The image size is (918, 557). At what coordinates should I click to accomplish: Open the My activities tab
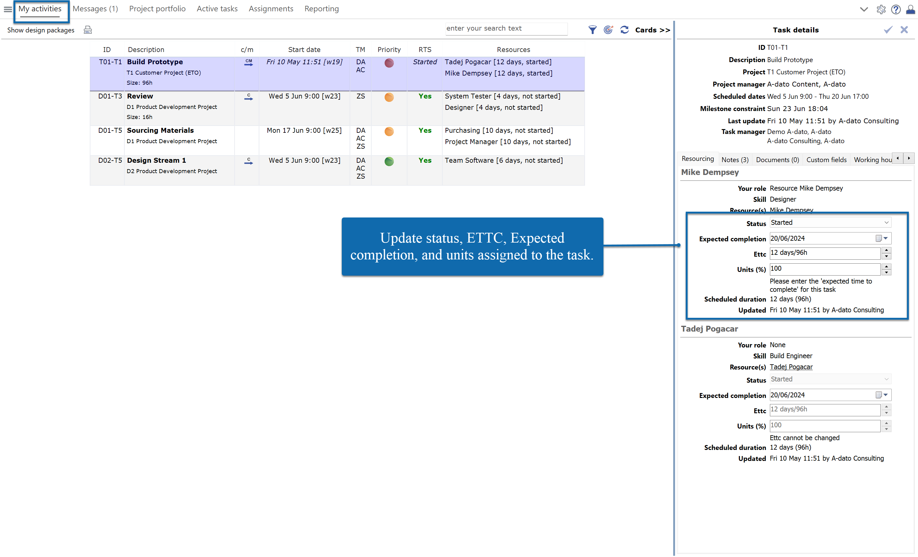click(x=40, y=9)
